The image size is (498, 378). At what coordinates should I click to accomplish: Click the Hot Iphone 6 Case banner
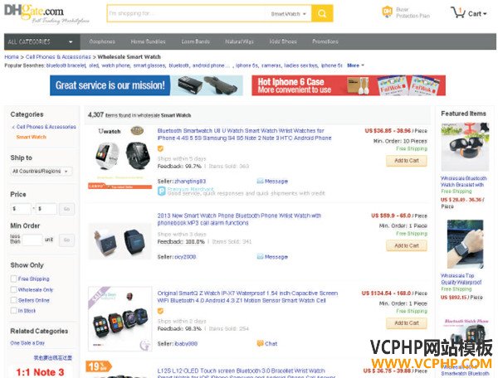349,85
